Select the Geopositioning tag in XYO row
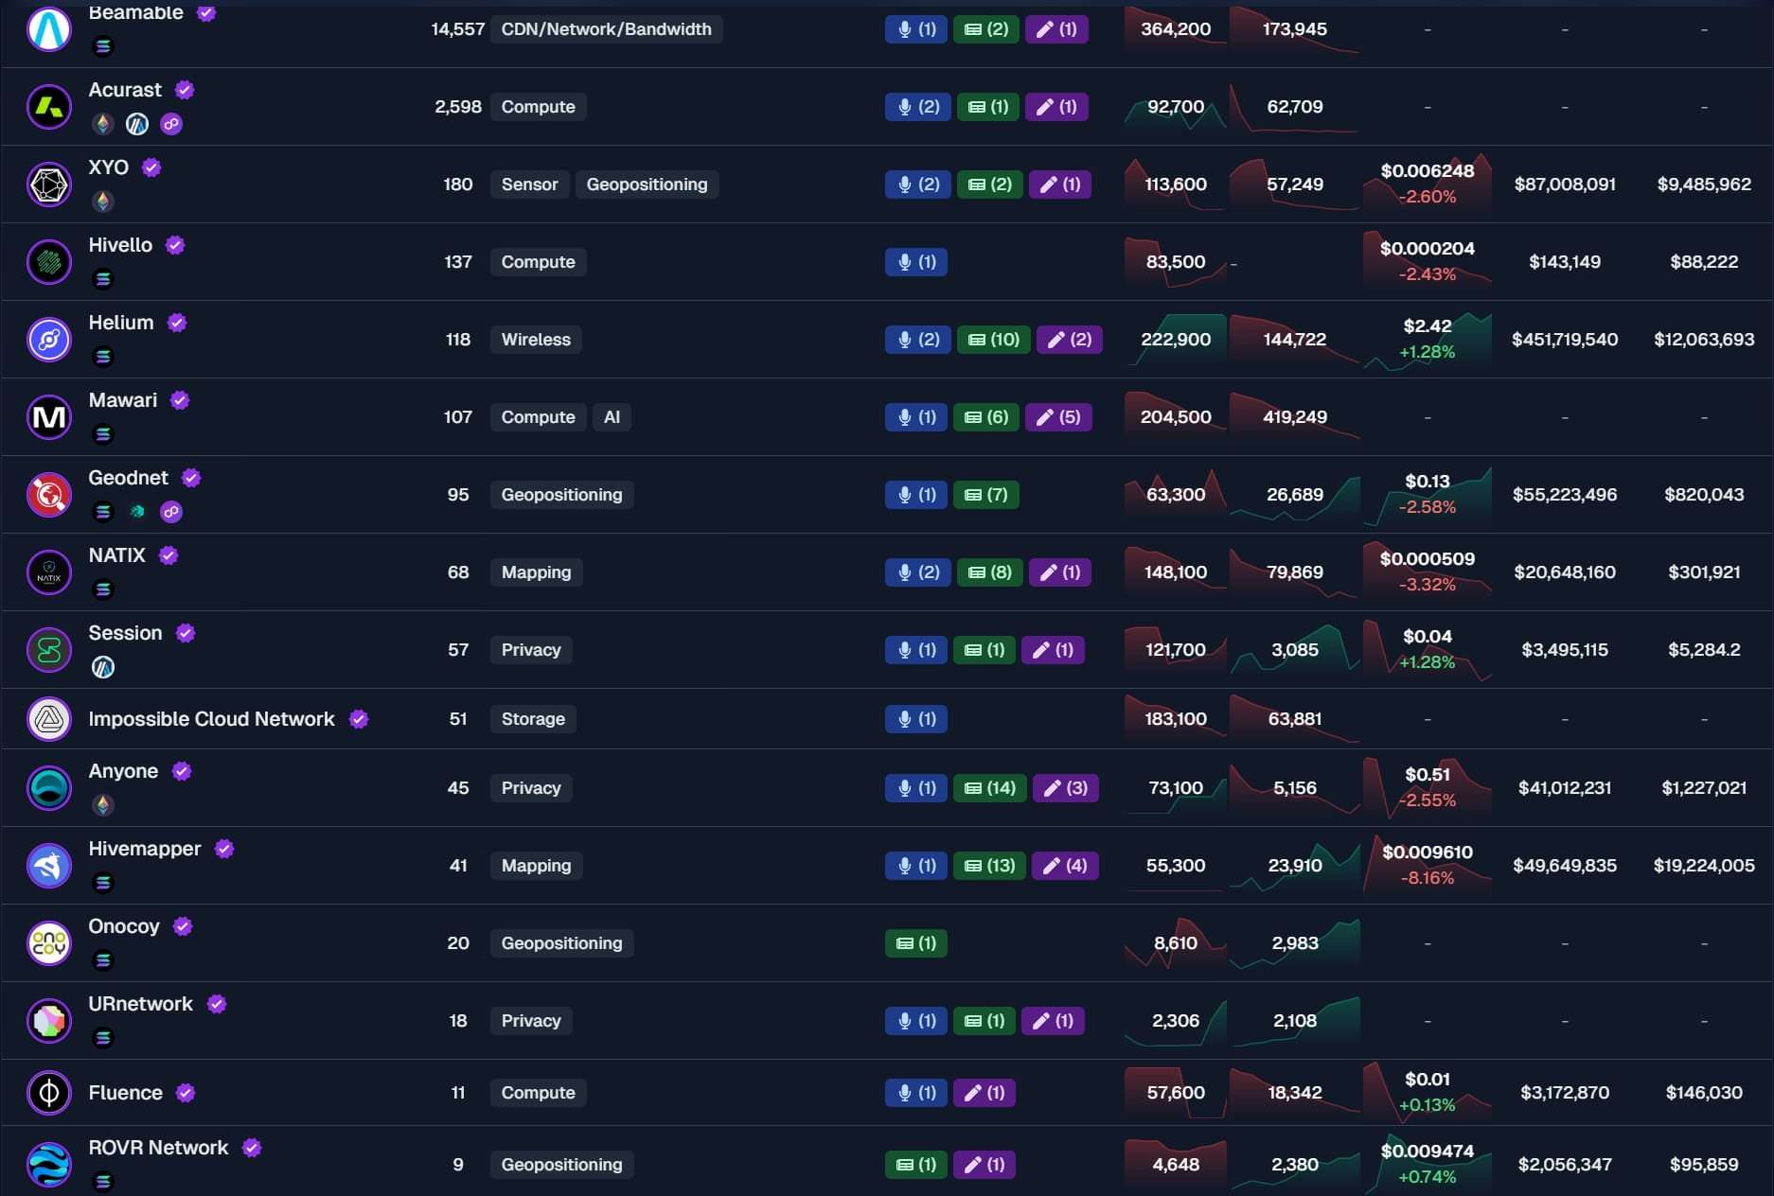Viewport: 1774px width, 1196px height. click(647, 184)
